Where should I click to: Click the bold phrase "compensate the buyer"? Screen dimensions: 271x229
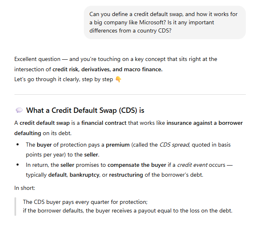[x=137, y=165]
